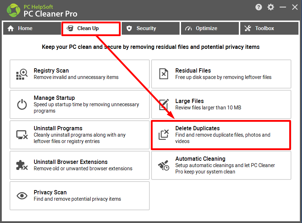Viewport: 302px width, 223px height.
Task: Select the Clean Up tab
Action: click(91, 28)
